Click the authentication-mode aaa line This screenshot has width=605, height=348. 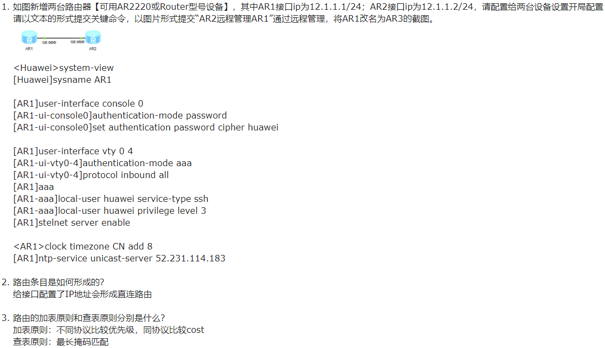coord(102,163)
